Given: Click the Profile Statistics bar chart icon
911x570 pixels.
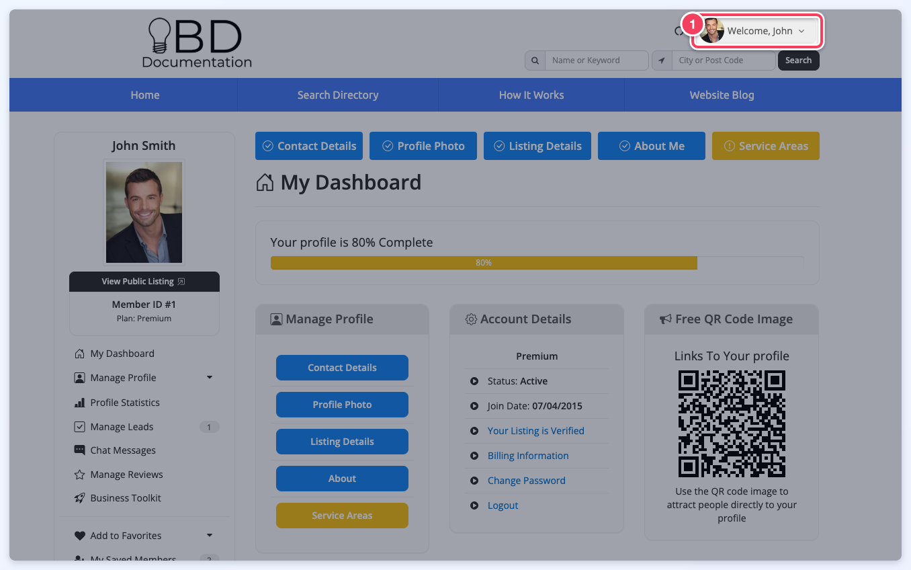Looking at the screenshot, I should point(79,403).
